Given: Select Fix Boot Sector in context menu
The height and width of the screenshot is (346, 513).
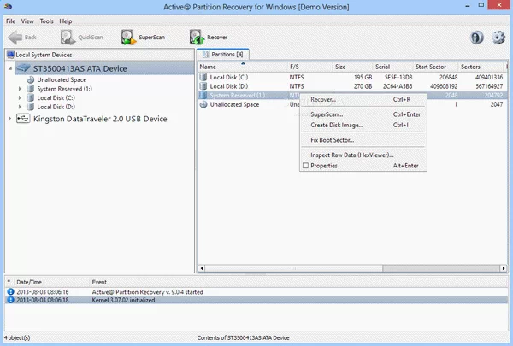Looking at the screenshot, I should click(332, 139).
